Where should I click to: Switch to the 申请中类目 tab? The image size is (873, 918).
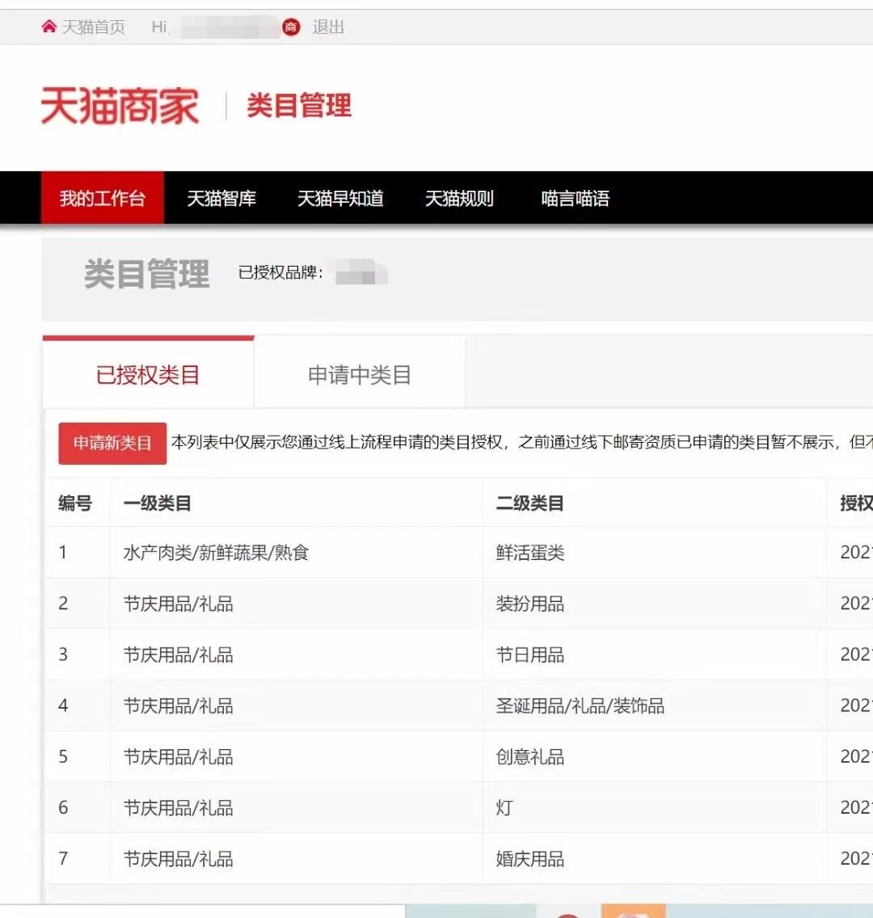point(360,374)
